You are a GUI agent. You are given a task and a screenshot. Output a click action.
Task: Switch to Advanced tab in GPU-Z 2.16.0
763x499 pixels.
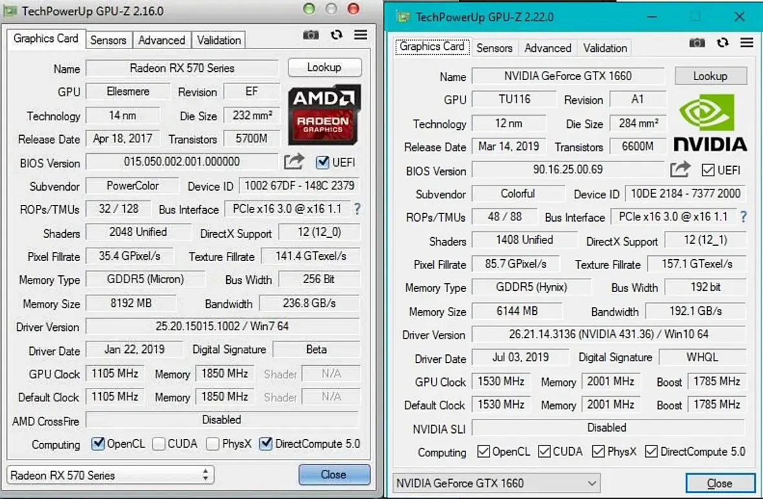162,40
